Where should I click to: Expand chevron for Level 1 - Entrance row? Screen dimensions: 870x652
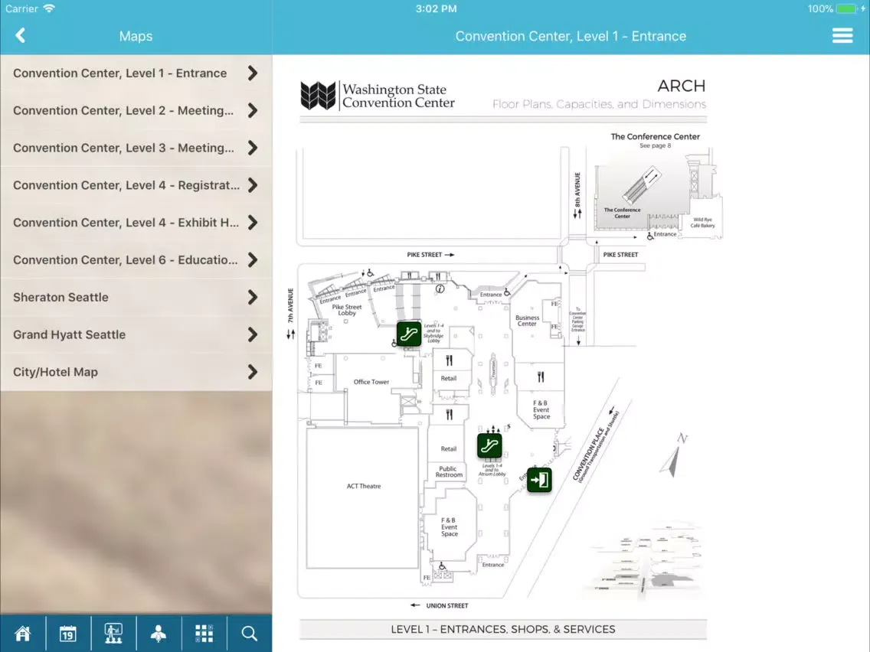pyautogui.click(x=253, y=73)
